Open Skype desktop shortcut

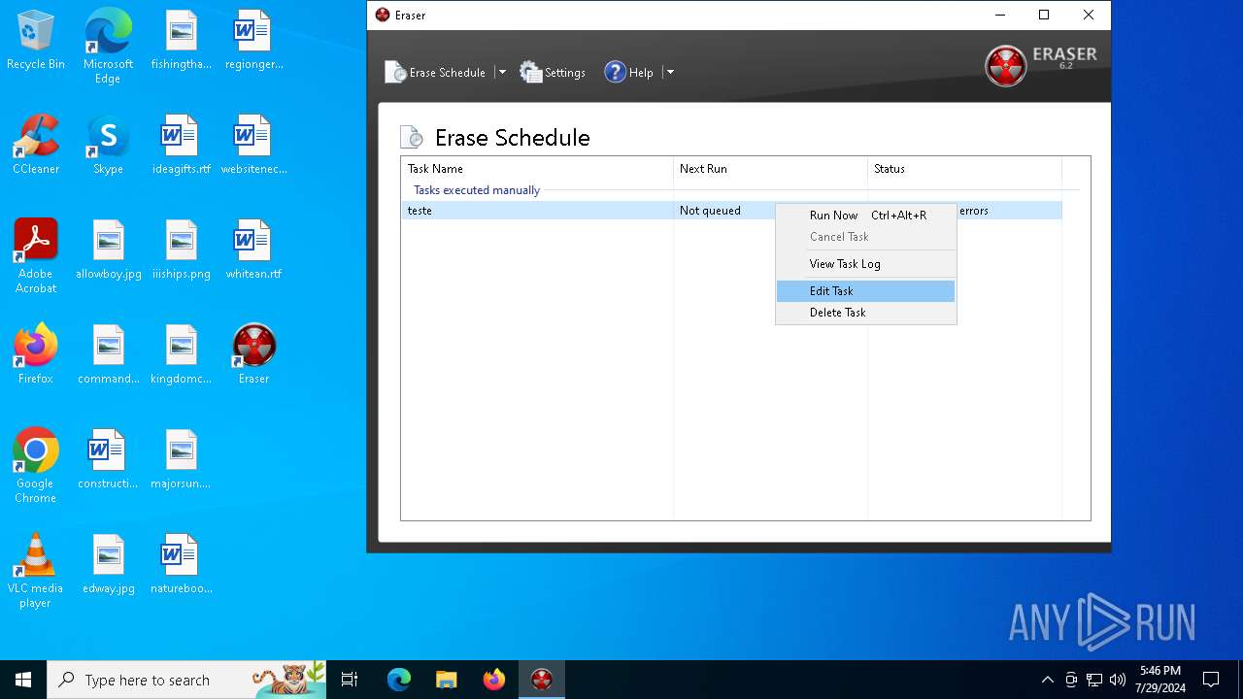pyautogui.click(x=108, y=146)
